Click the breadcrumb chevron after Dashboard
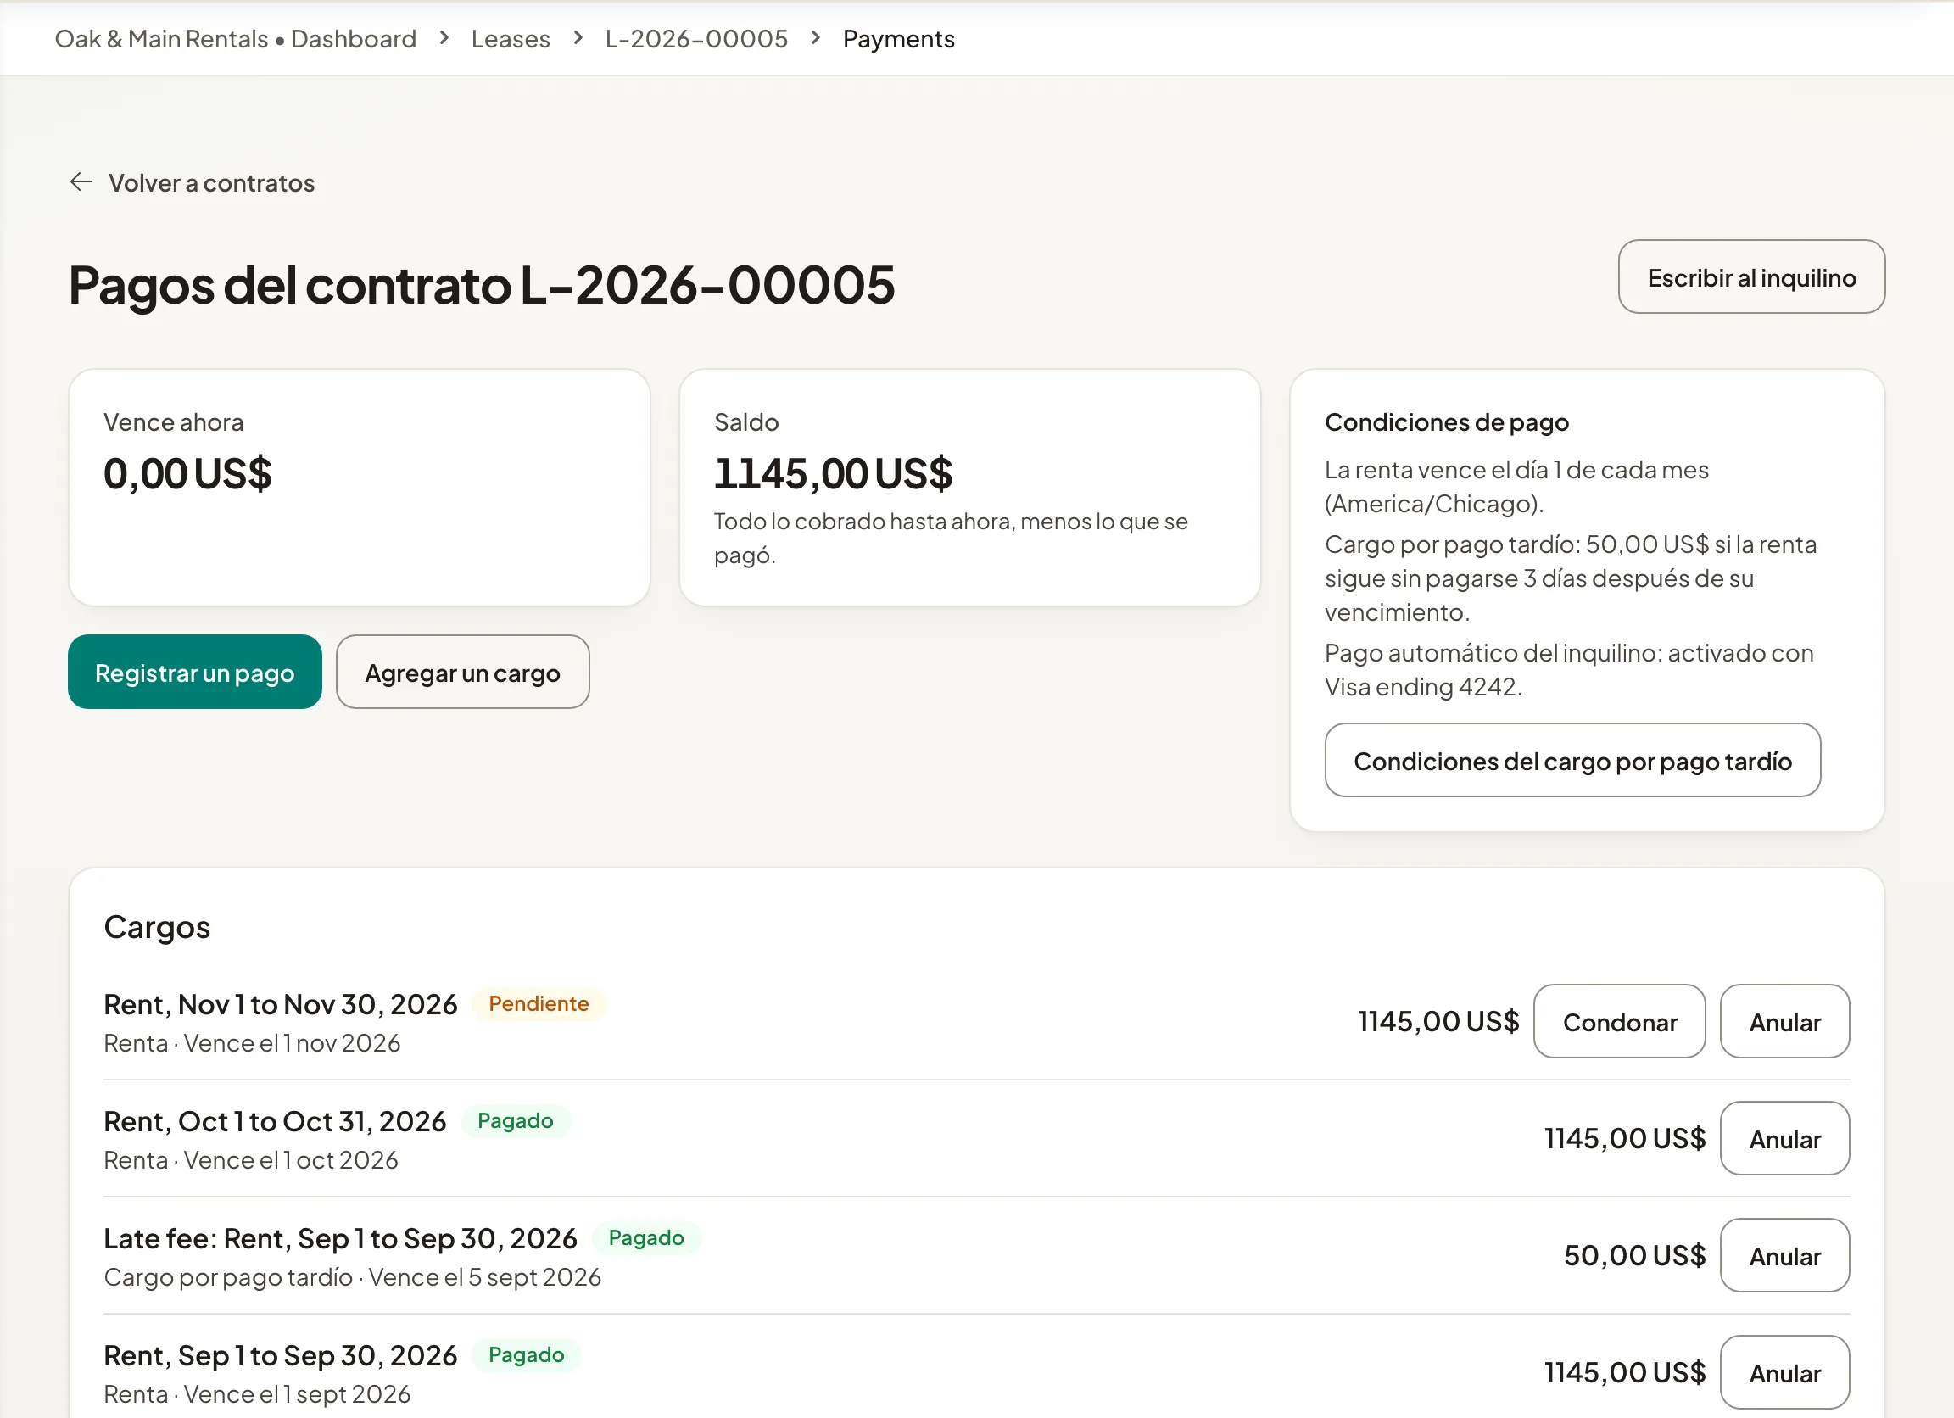Image resolution: width=1954 pixels, height=1418 pixels. (444, 38)
